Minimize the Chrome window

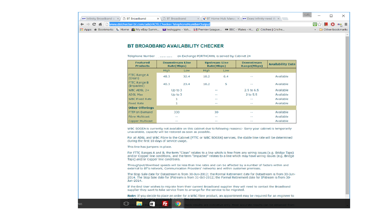coord(319,16)
